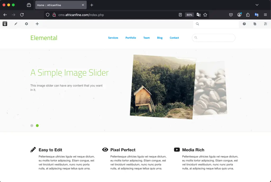Open the dashboard sliders icon
The height and width of the screenshot is (182, 271).
pyautogui.click(x=265, y=24)
